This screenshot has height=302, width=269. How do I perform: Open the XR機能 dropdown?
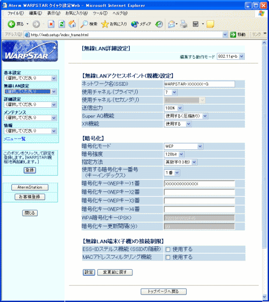tap(178, 124)
